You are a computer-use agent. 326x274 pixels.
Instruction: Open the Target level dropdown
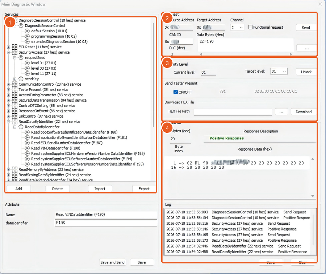click(279, 71)
